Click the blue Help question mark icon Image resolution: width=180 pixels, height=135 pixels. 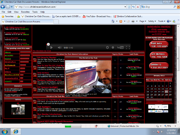click(x=168, y=21)
